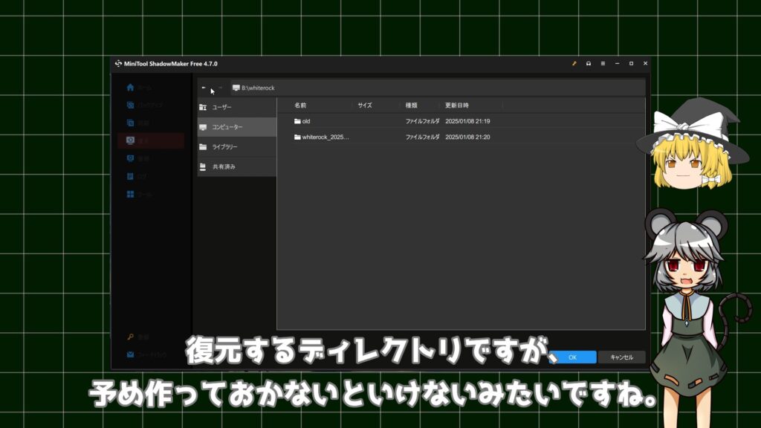
Task: Click the four-squares grid icon in sidebar
Action: pos(130,194)
